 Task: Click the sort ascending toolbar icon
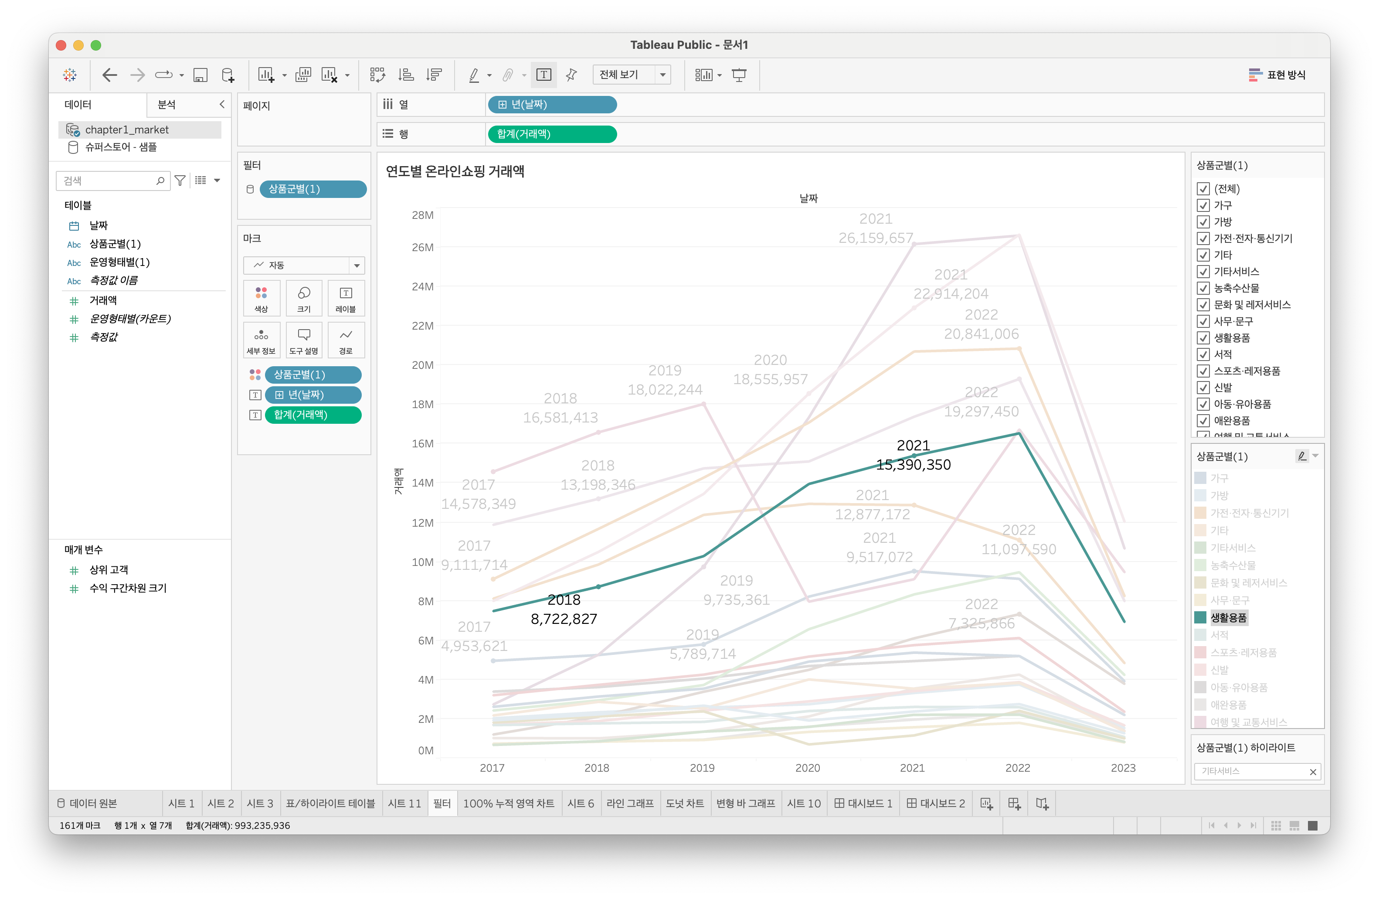point(406,75)
